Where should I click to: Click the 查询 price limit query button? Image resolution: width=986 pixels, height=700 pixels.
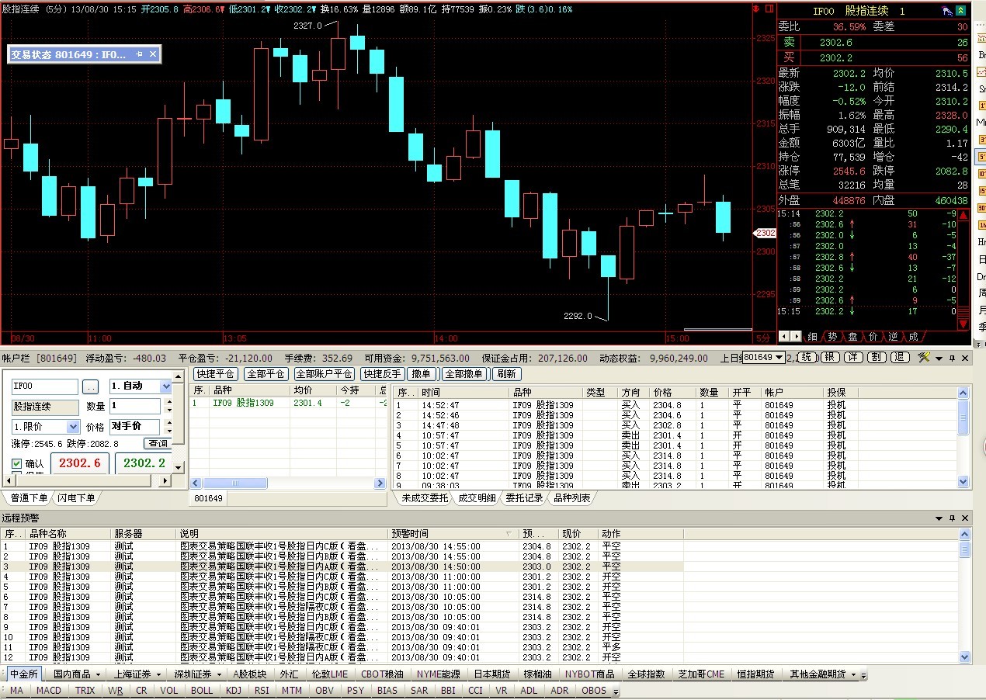point(158,444)
